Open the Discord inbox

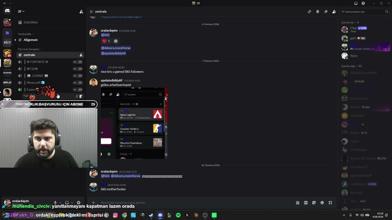356,3
